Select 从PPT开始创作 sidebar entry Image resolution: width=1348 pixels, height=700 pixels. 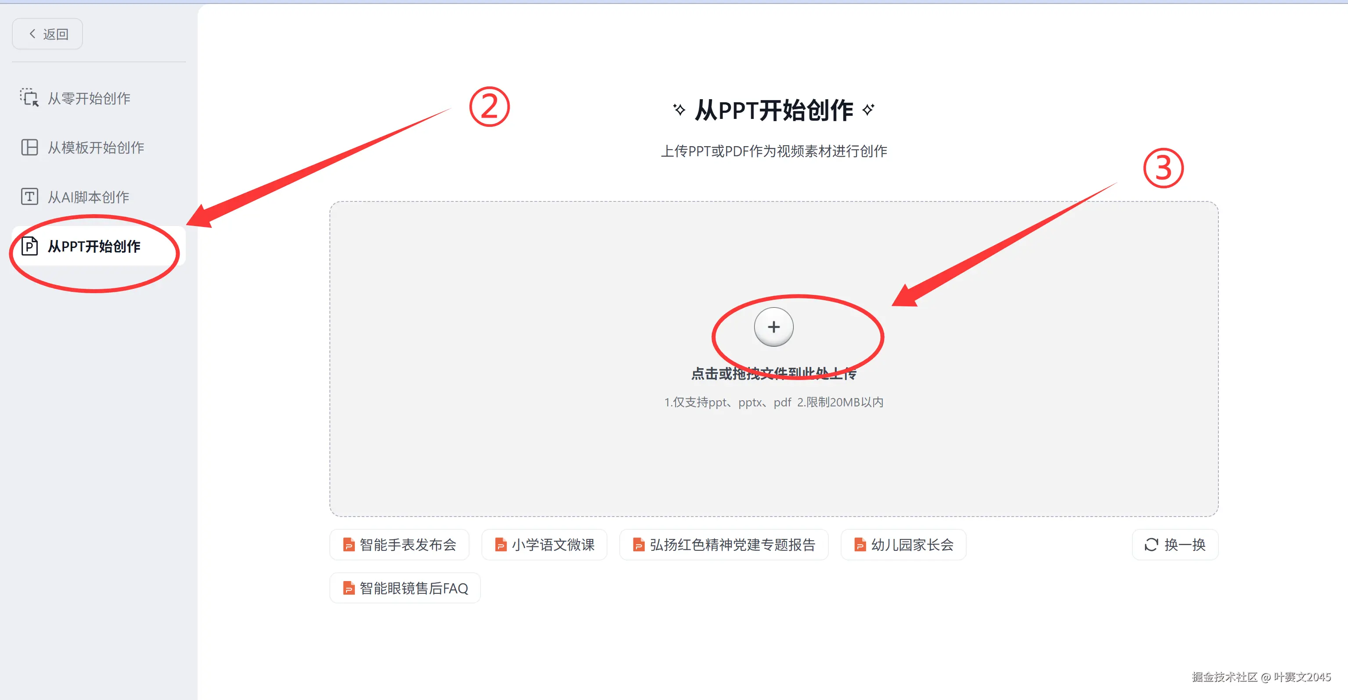pos(94,246)
